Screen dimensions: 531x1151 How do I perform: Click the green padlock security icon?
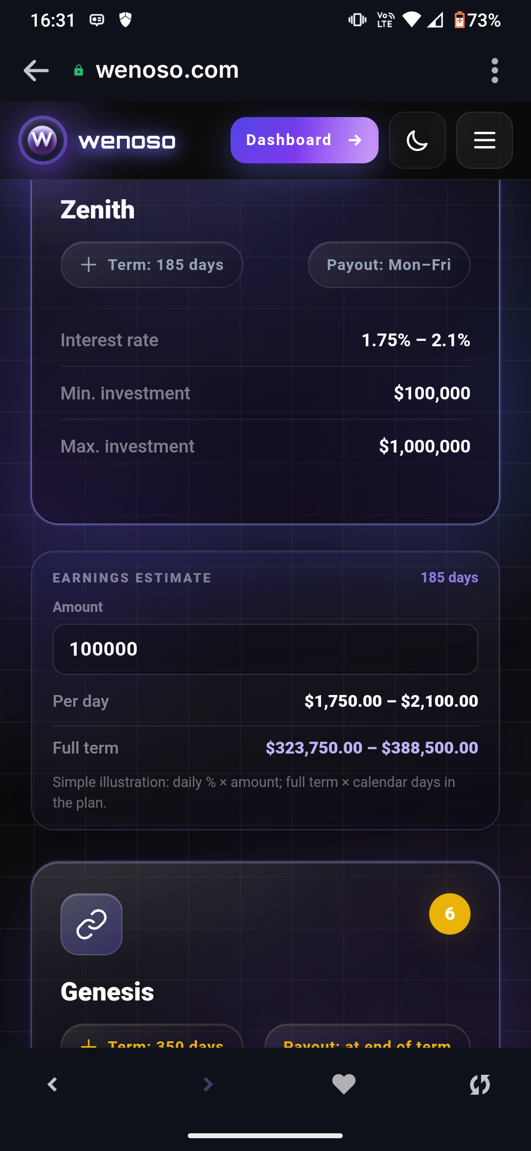(79, 71)
